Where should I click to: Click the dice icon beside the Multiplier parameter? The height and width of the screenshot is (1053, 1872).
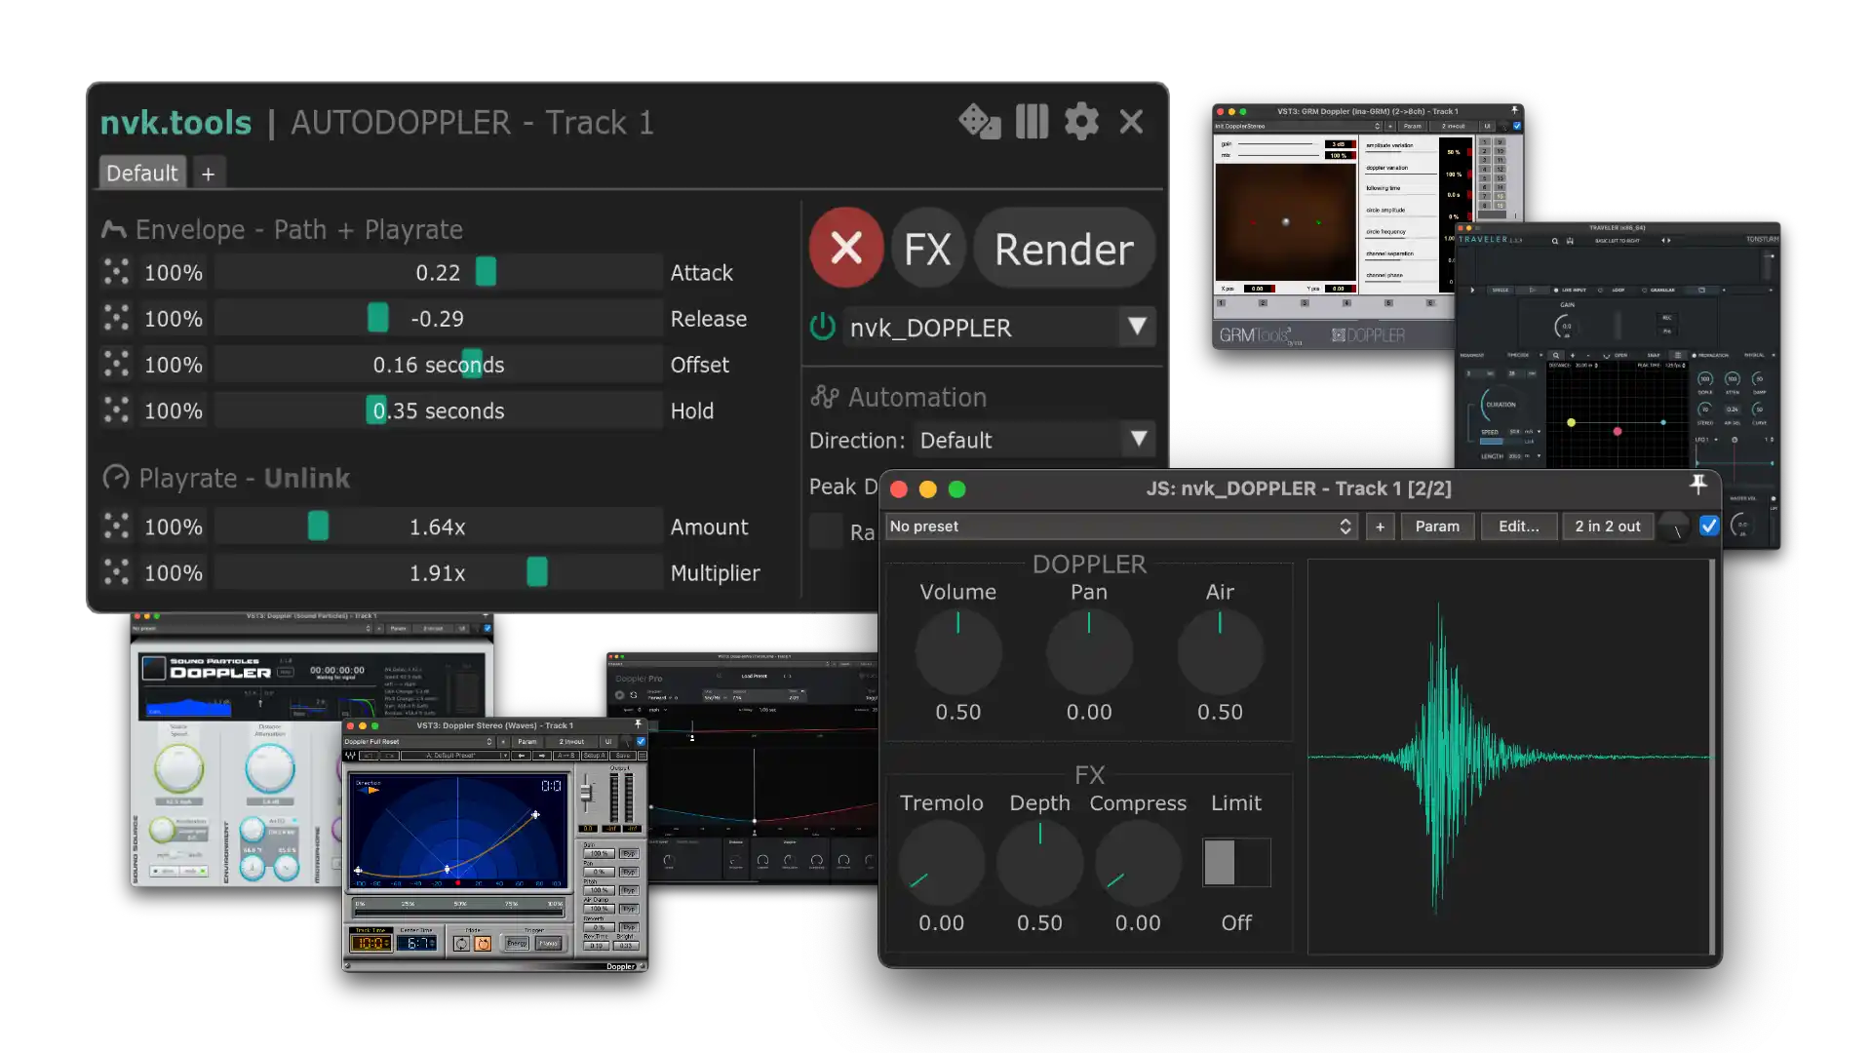116,572
